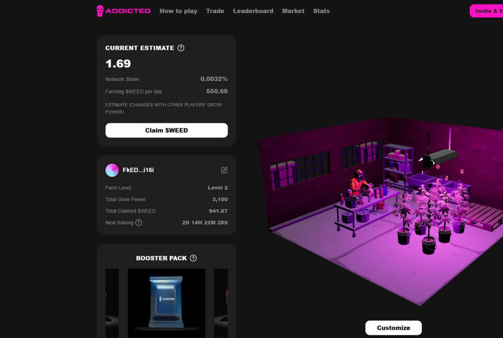Click the BOOSTER PACK heading
This screenshot has width=503, height=338.
(161, 258)
